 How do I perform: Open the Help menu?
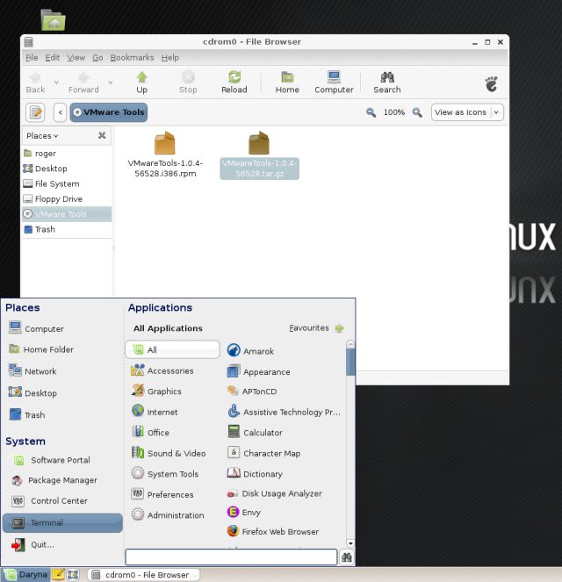170,58
